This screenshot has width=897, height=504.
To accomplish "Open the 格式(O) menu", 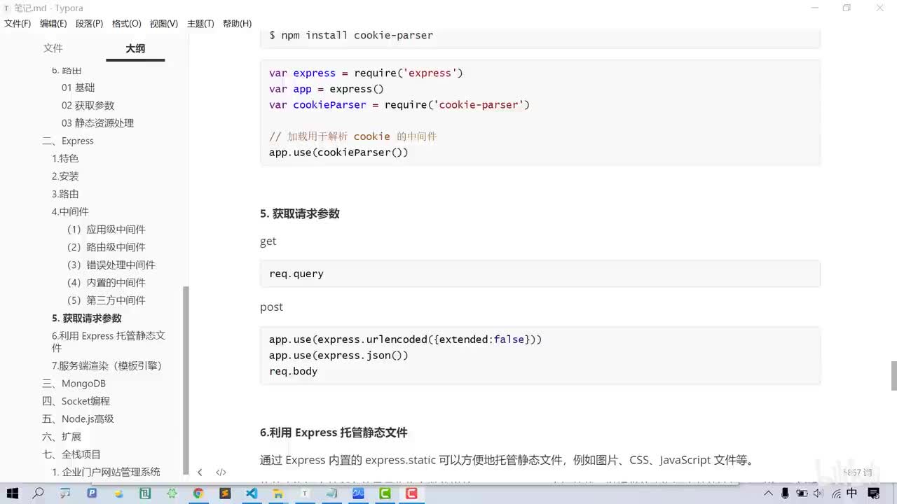I will (126, 24).
